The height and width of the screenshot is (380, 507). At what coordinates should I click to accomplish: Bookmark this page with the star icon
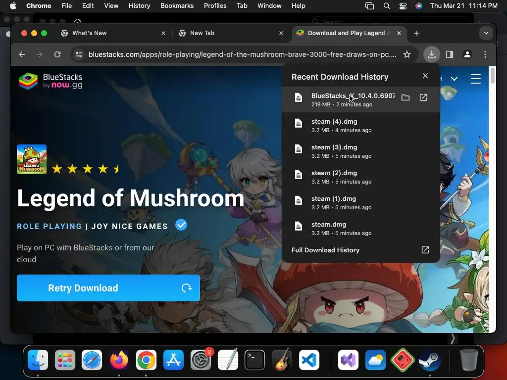click(407, 54)
